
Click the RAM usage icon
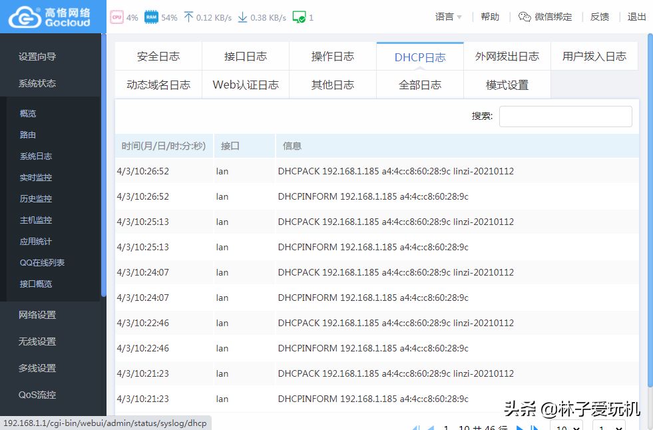(151, 17)
